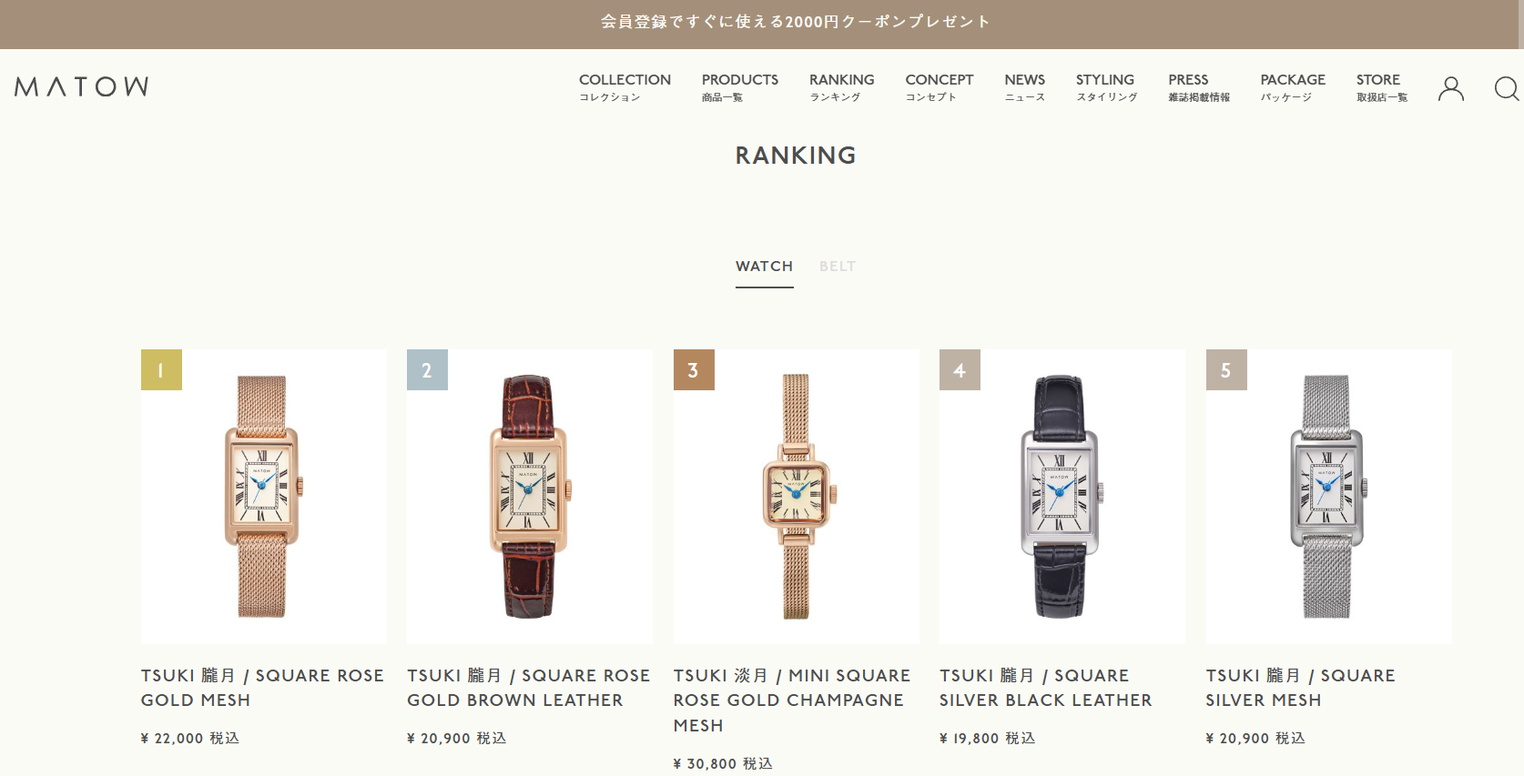The height and width of the screenshot is (776, 1524).
Task: Click the rank 4 badge
Action: [x=960, y=369]
